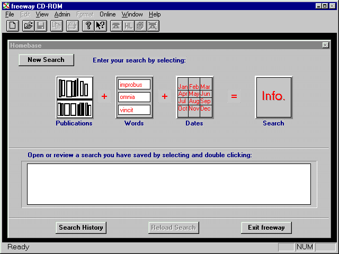The height and width of the screenshot is (254, 339).
Task: Close the Homebase panel
Action: pos(325,45)
